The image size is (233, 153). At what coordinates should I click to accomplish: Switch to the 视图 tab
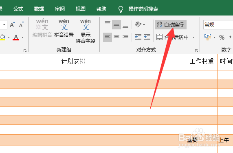click(80, 9)
